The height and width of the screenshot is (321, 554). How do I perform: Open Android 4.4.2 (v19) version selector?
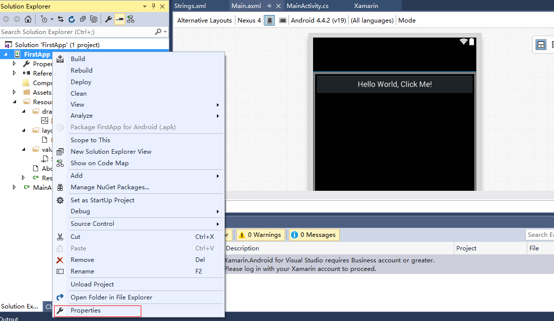pyautogui.click(x=319, y=21)
